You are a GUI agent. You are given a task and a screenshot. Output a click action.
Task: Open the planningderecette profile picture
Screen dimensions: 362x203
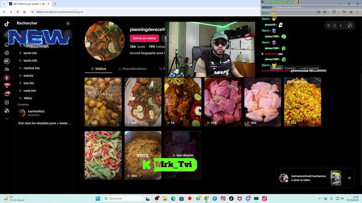tap(105, 41)
